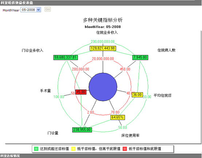The width and height of the screenshot is (202, 158).
Task: Select the 05-2008 value field
Action: click(x=31, y=10)
